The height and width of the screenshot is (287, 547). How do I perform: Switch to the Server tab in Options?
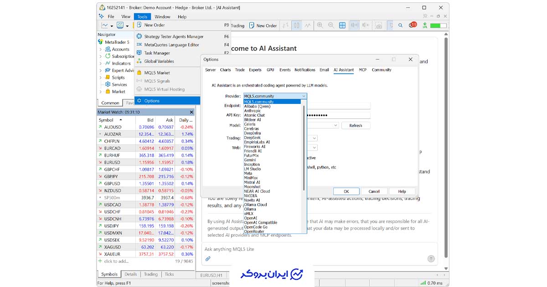211,70
